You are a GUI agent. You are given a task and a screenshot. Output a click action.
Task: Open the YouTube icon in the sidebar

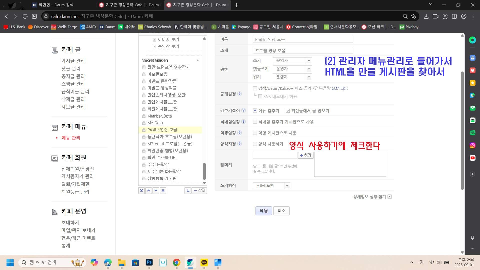(x=472, y=158)
